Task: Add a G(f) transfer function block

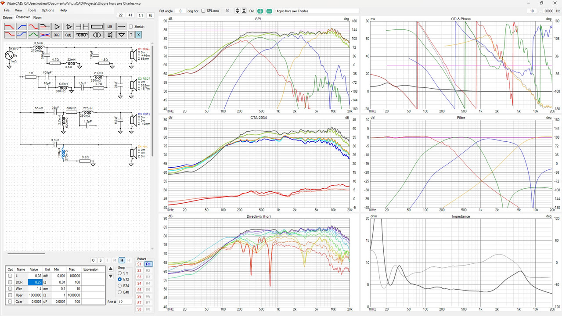Action: pos(68,35)
